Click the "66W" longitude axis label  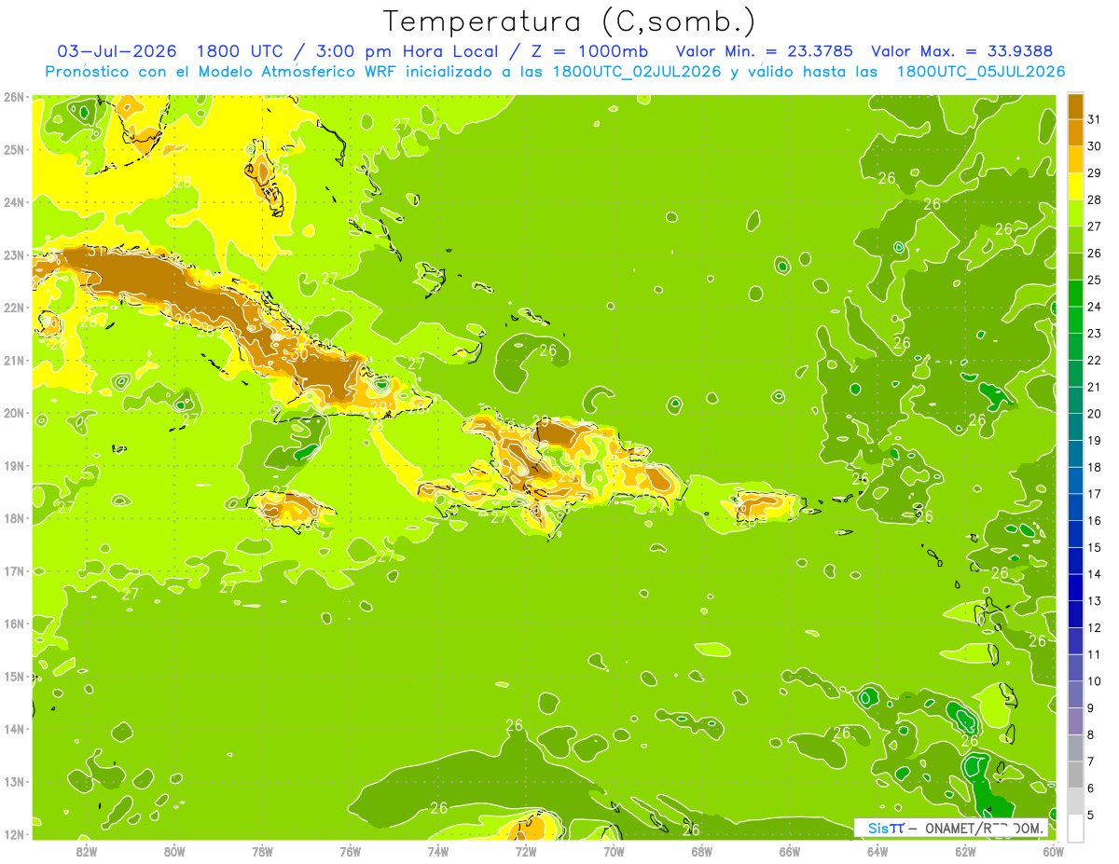click(x=790, y=851)
